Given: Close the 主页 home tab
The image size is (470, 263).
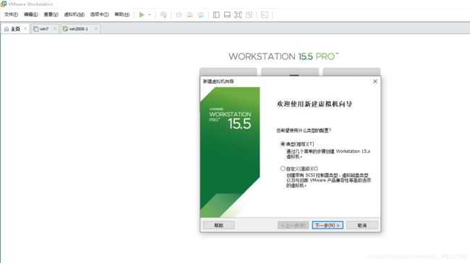Looking at the screenshot, I should point(25,29).
